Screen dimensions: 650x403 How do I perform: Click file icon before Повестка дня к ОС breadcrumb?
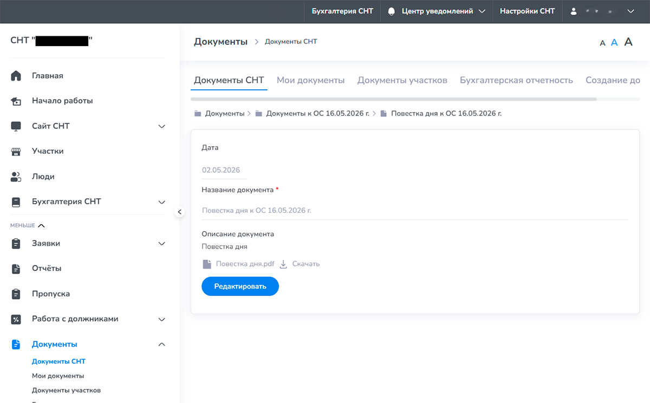(x=383, y=114)
